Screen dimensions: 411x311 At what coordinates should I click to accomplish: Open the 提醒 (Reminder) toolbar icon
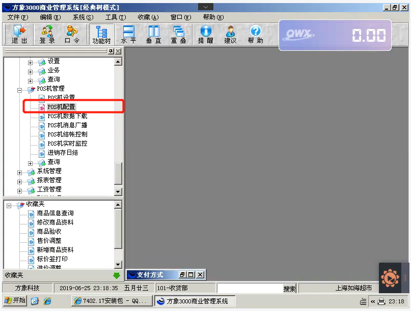click(x=206, y=34)
